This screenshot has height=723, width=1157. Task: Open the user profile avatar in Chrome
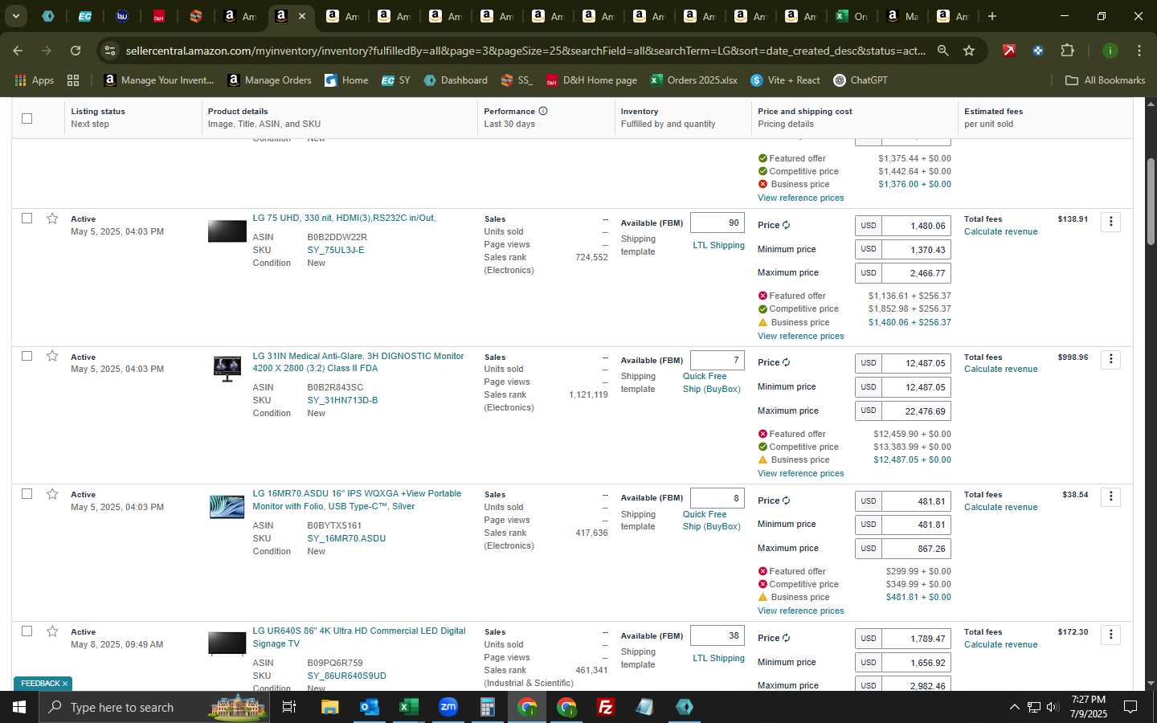[x=1110, y=51]
